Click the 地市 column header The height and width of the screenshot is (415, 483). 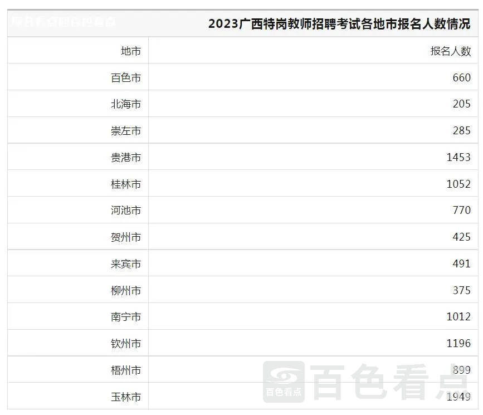pos(131,51)
